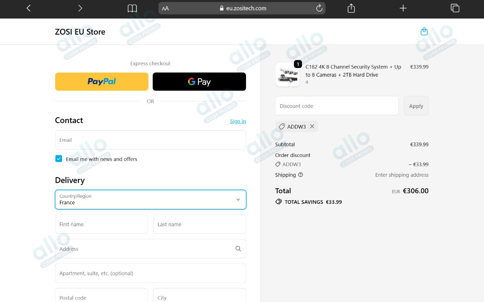Click the search icon in the Address field

238,249
